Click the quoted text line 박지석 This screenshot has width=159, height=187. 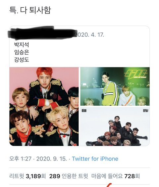[22, 45]
